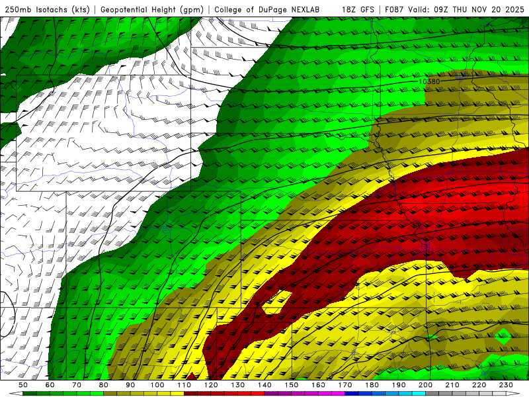Click the right arrow end of the color bar
This screenshot has width=529, height=397.
pos(513,394)
